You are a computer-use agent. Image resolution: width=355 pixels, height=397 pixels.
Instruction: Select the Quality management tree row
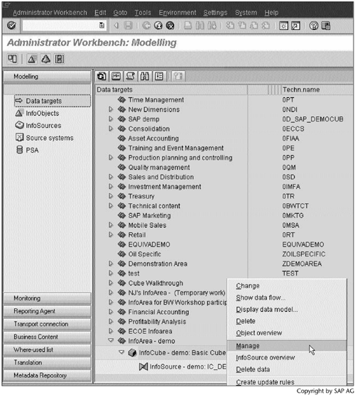159,168
